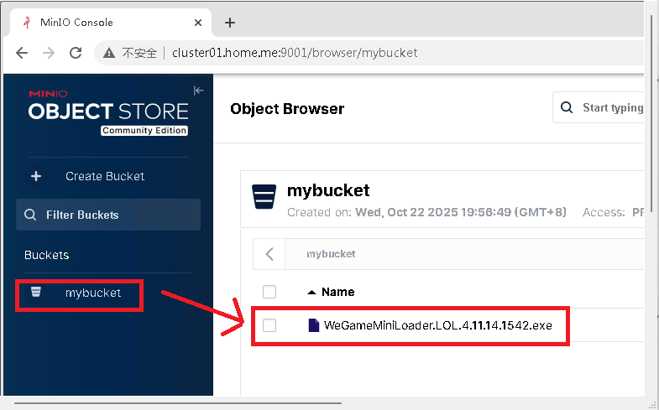
Task: Click Create Bucket
Action: (x=105, y=176)
